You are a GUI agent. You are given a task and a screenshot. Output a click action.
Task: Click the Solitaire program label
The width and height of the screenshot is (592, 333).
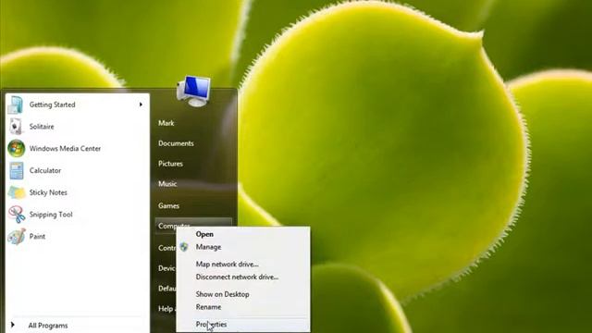(x=42, y=127)
